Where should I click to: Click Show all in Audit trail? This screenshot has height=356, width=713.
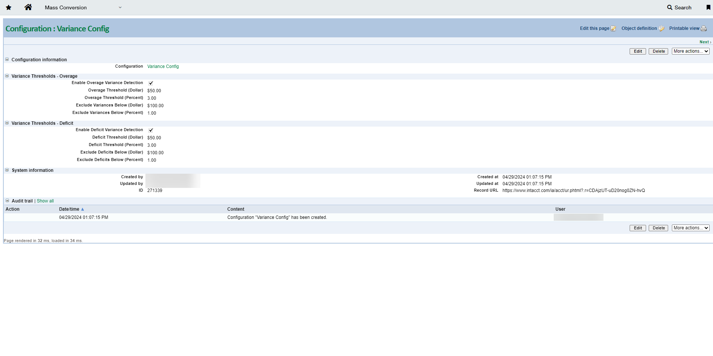[45, 201]
